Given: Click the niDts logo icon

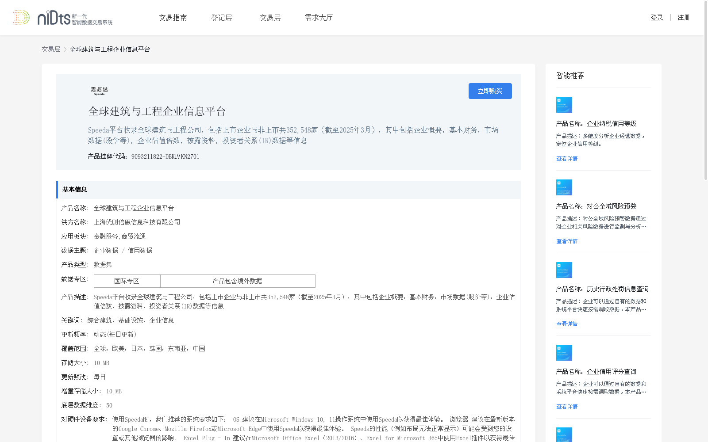Looking at the screenshot, I should coord(63,18).
